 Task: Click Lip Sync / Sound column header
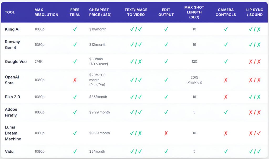coord(254,12)
